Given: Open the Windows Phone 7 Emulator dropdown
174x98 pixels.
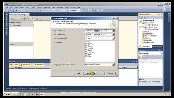Looking at the screenshot, I should [66, 10].
